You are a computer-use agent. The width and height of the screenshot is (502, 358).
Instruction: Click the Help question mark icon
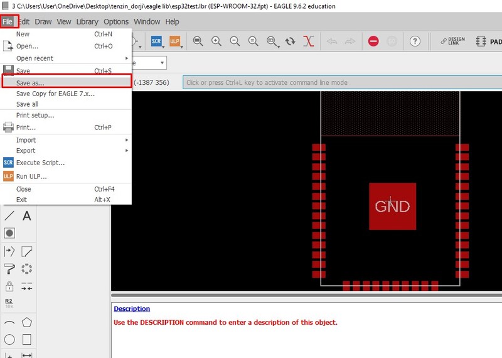(x=415, y=41)
